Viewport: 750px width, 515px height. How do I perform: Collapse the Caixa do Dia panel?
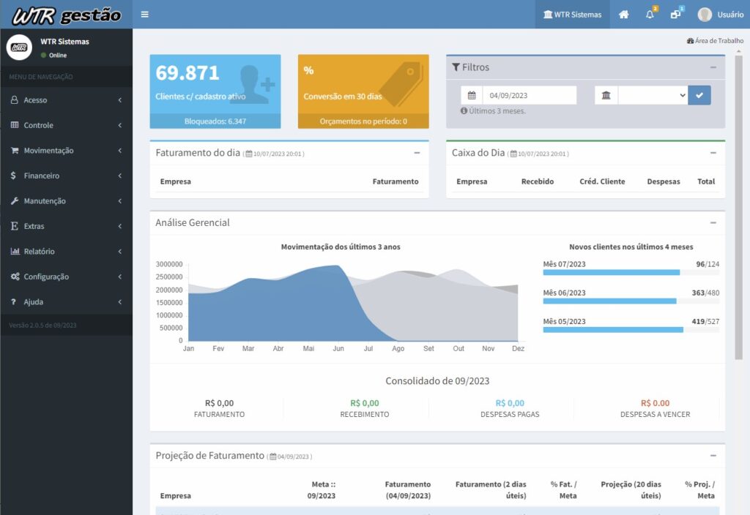point(713,153)
